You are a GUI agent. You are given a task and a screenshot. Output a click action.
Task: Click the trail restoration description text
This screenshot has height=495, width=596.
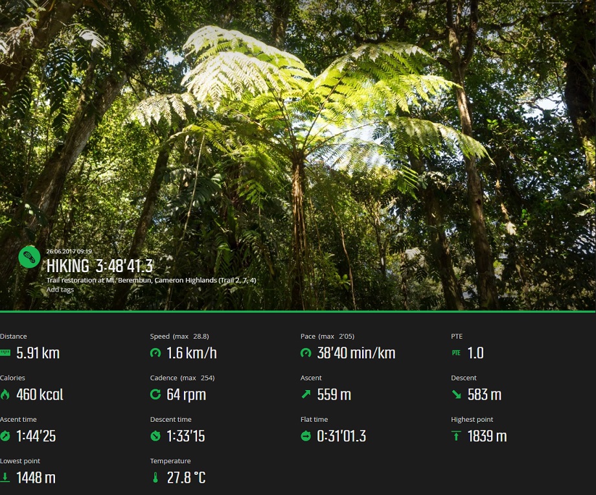[x=152, y=280]
